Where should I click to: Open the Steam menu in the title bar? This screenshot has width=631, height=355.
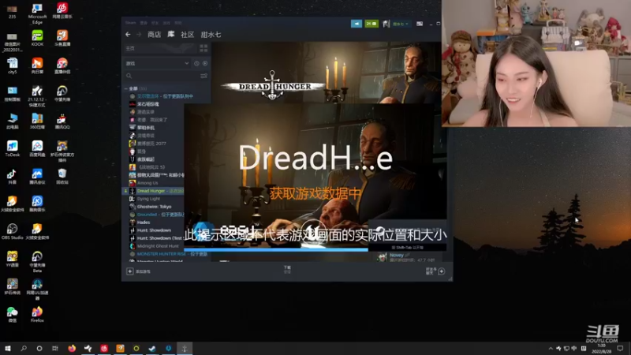point(130,23)
